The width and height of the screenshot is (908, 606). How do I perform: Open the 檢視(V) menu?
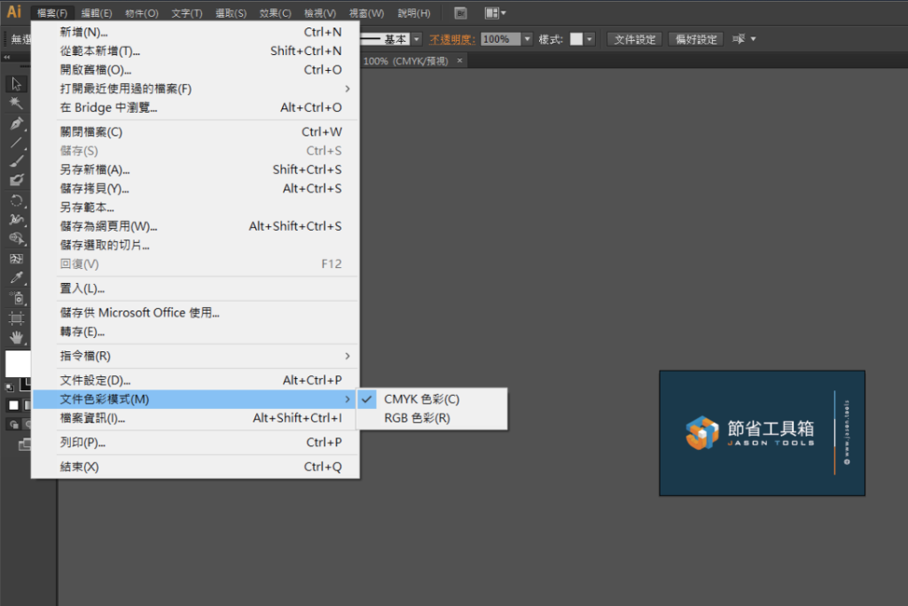point(319,12)
